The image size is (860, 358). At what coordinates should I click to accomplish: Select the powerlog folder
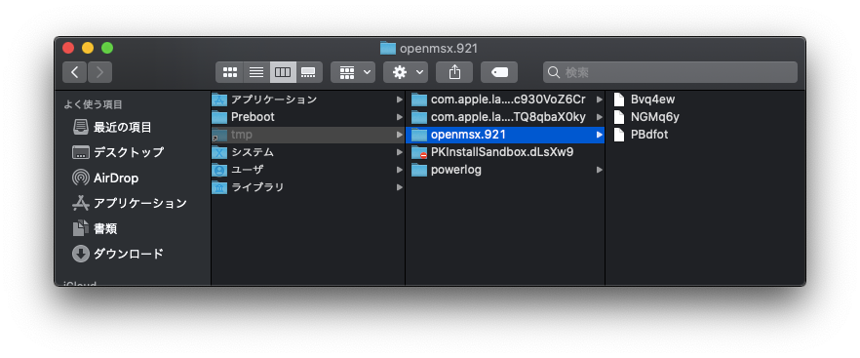(505, 170)
